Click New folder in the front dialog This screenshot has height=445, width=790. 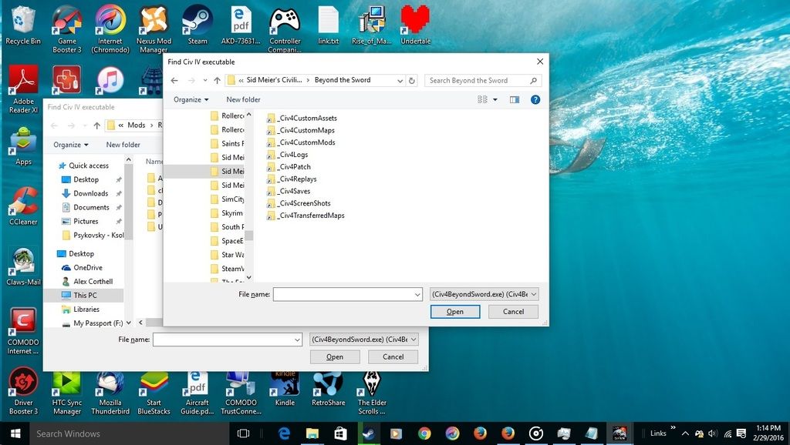tap(243, 99)
